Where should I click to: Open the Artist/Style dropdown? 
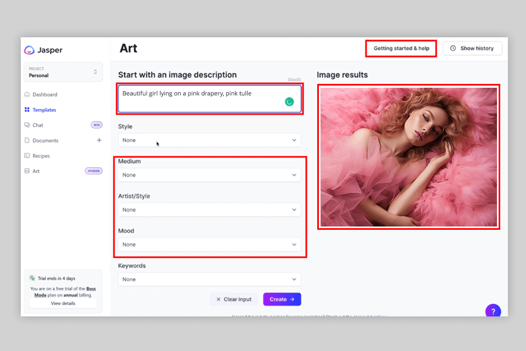210,210
